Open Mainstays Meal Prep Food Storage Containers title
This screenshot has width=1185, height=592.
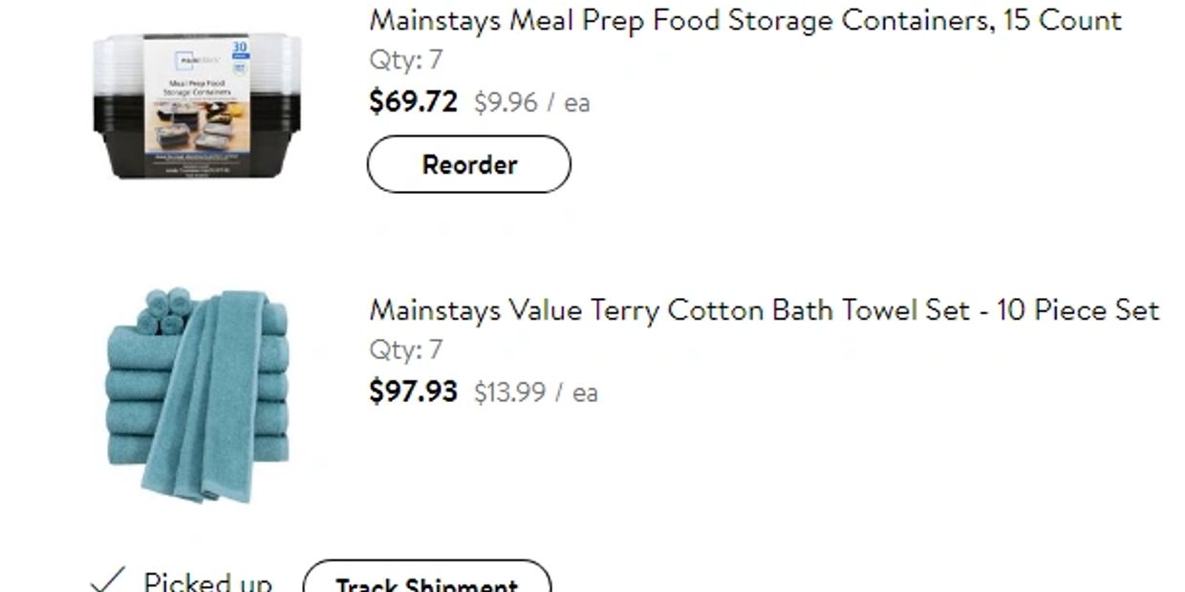744,20
